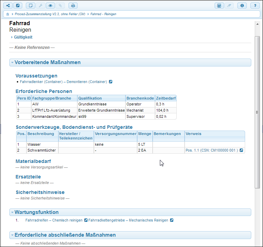Screen dimensions: 263x247
Task: Open Fahrradkettengetriebe – Mechanisches Reinigen link
Action: pos(128,220)
